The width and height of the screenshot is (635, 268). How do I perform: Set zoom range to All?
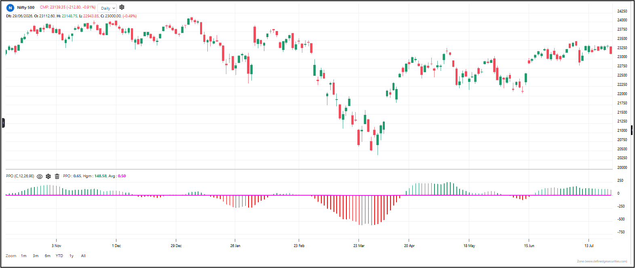83,256
